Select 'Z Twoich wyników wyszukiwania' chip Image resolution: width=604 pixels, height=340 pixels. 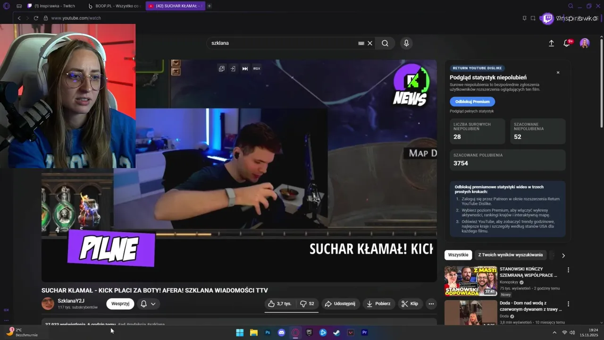point(511,255)
